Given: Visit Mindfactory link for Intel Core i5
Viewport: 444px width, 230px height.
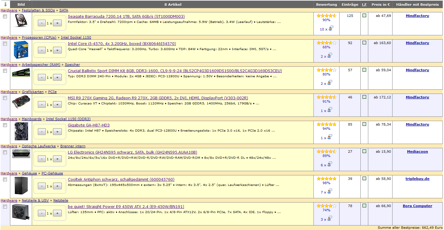Looking at the screenshot, I should coord(417,43).
